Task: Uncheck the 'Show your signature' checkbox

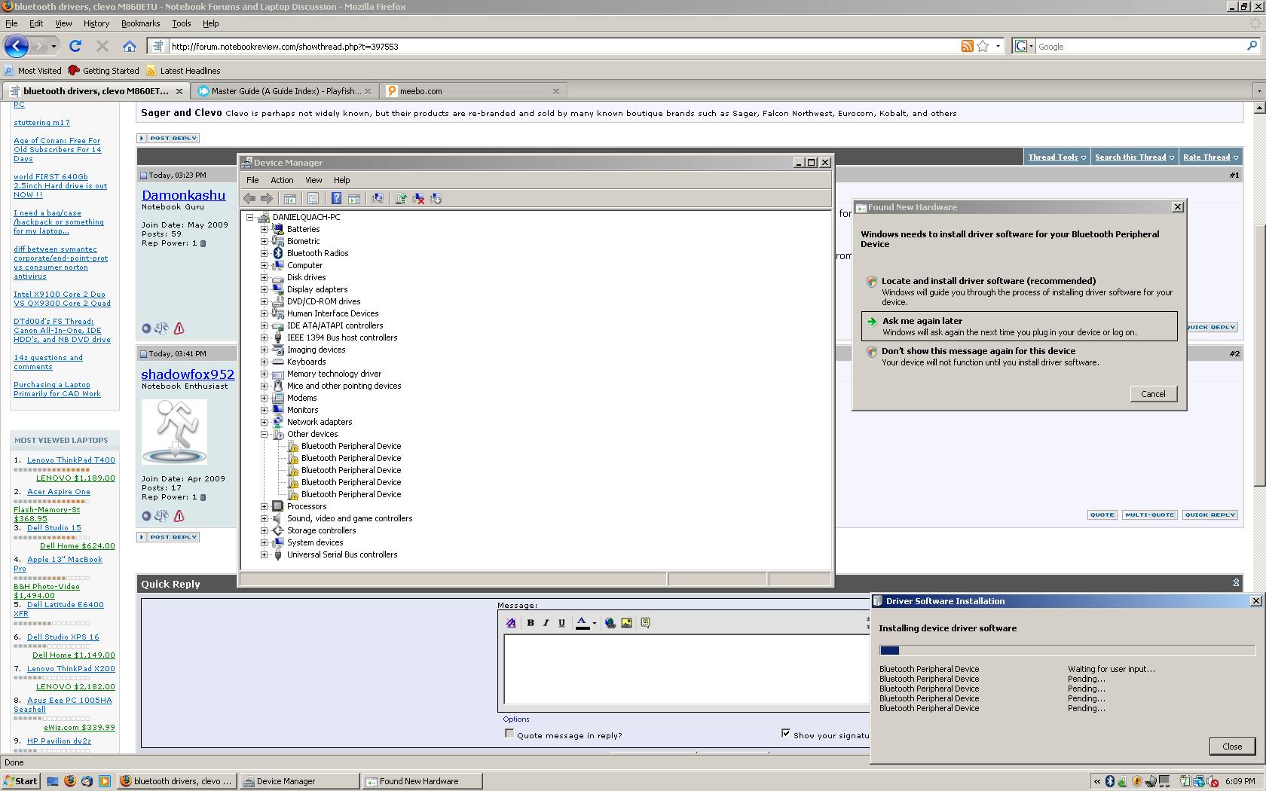Action: coord(786,734)
